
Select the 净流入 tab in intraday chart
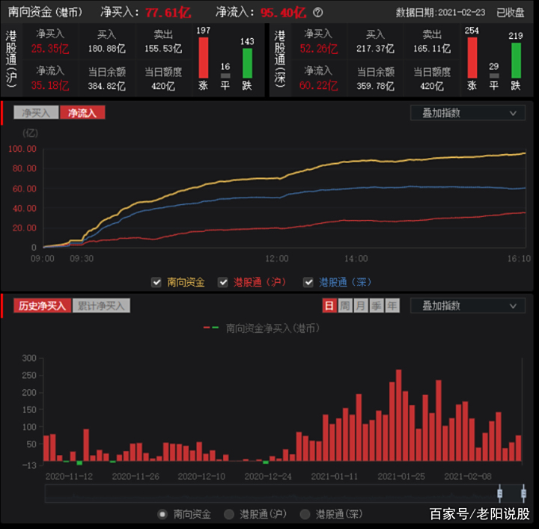(x=82, y=113)
